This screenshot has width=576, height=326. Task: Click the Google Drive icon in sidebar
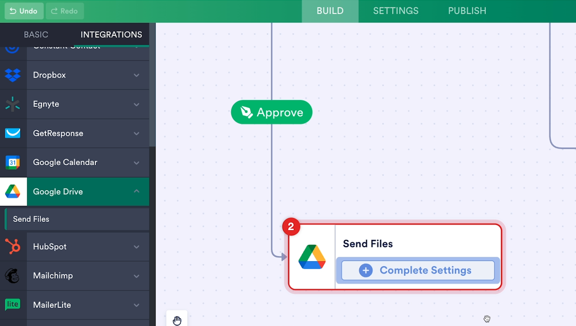click(x=13, y=191)
